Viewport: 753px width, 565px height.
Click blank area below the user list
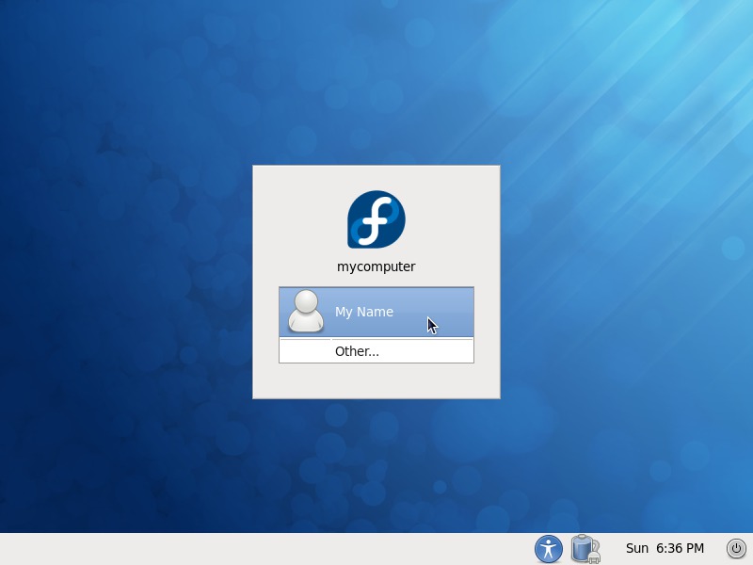coord(376,380)
